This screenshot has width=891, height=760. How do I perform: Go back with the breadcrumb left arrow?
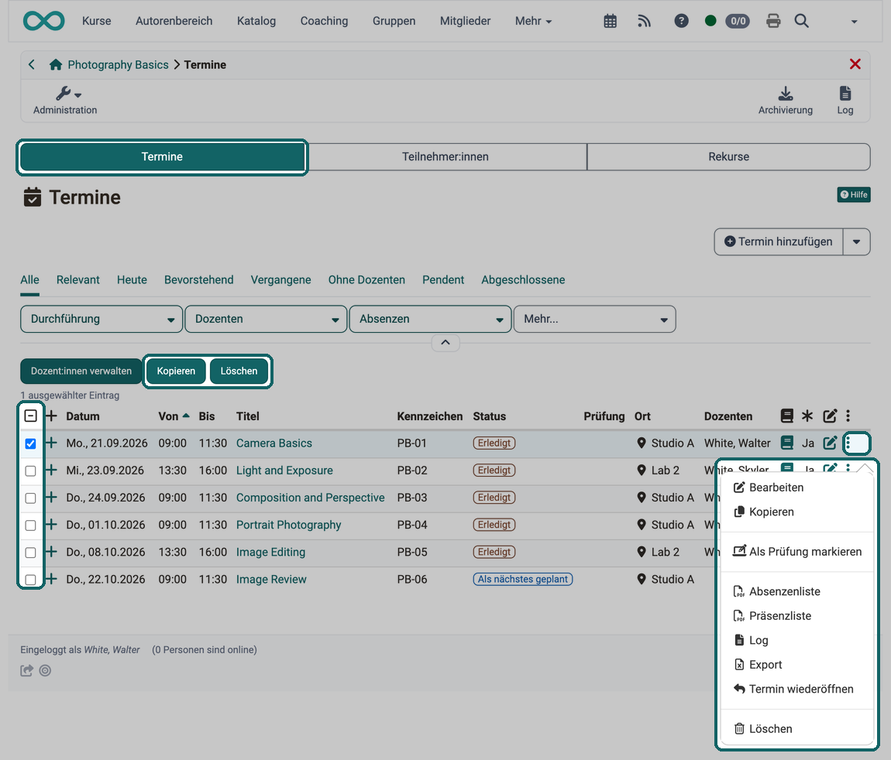(32, 65)
